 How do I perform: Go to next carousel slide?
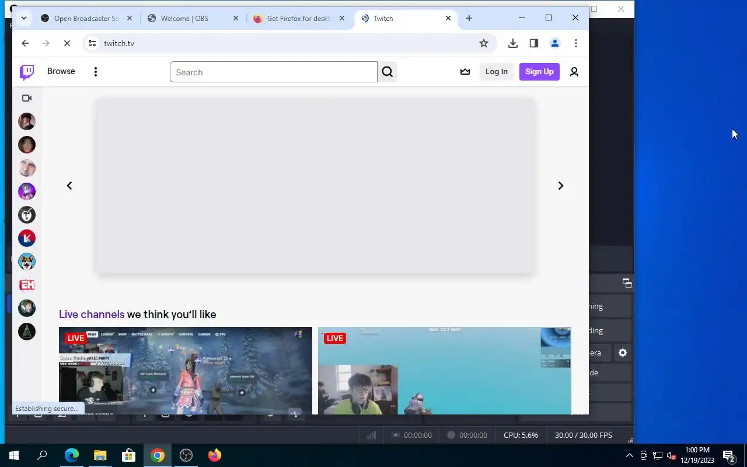pyautogui.click(x=561, y=186)
